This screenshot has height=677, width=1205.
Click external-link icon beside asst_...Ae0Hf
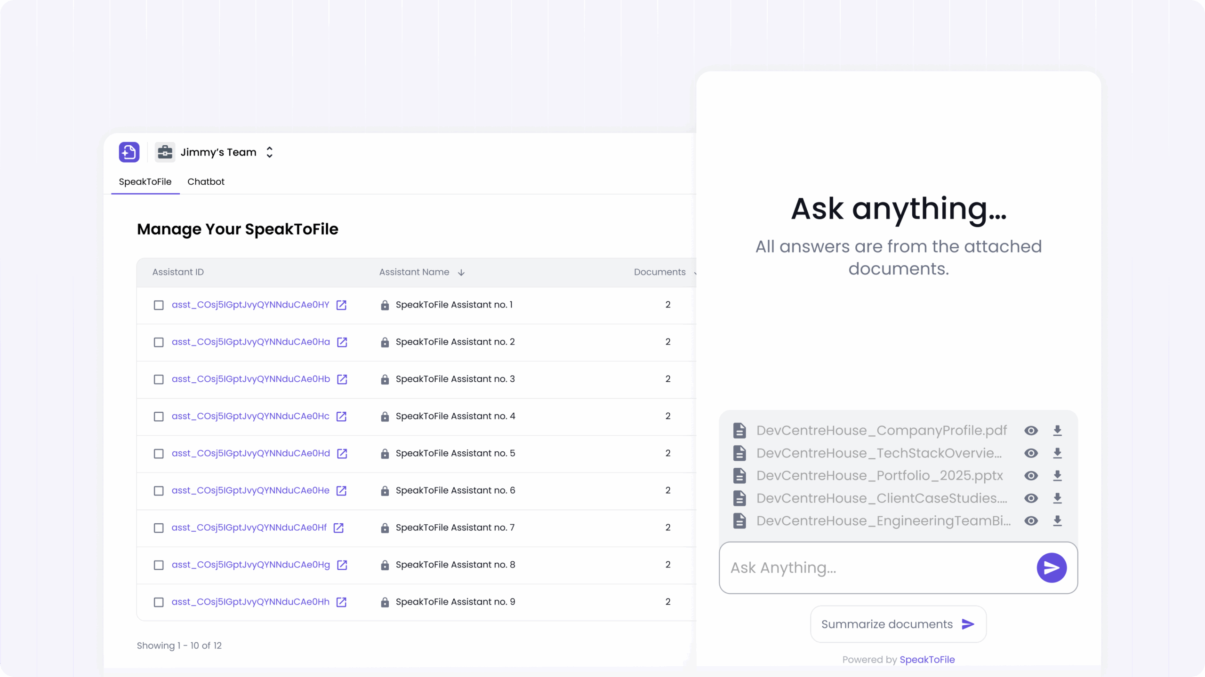[338, 528]
